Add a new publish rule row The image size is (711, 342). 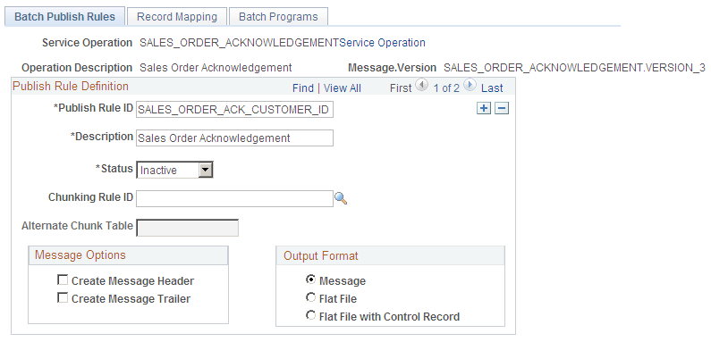click(484, 109)
